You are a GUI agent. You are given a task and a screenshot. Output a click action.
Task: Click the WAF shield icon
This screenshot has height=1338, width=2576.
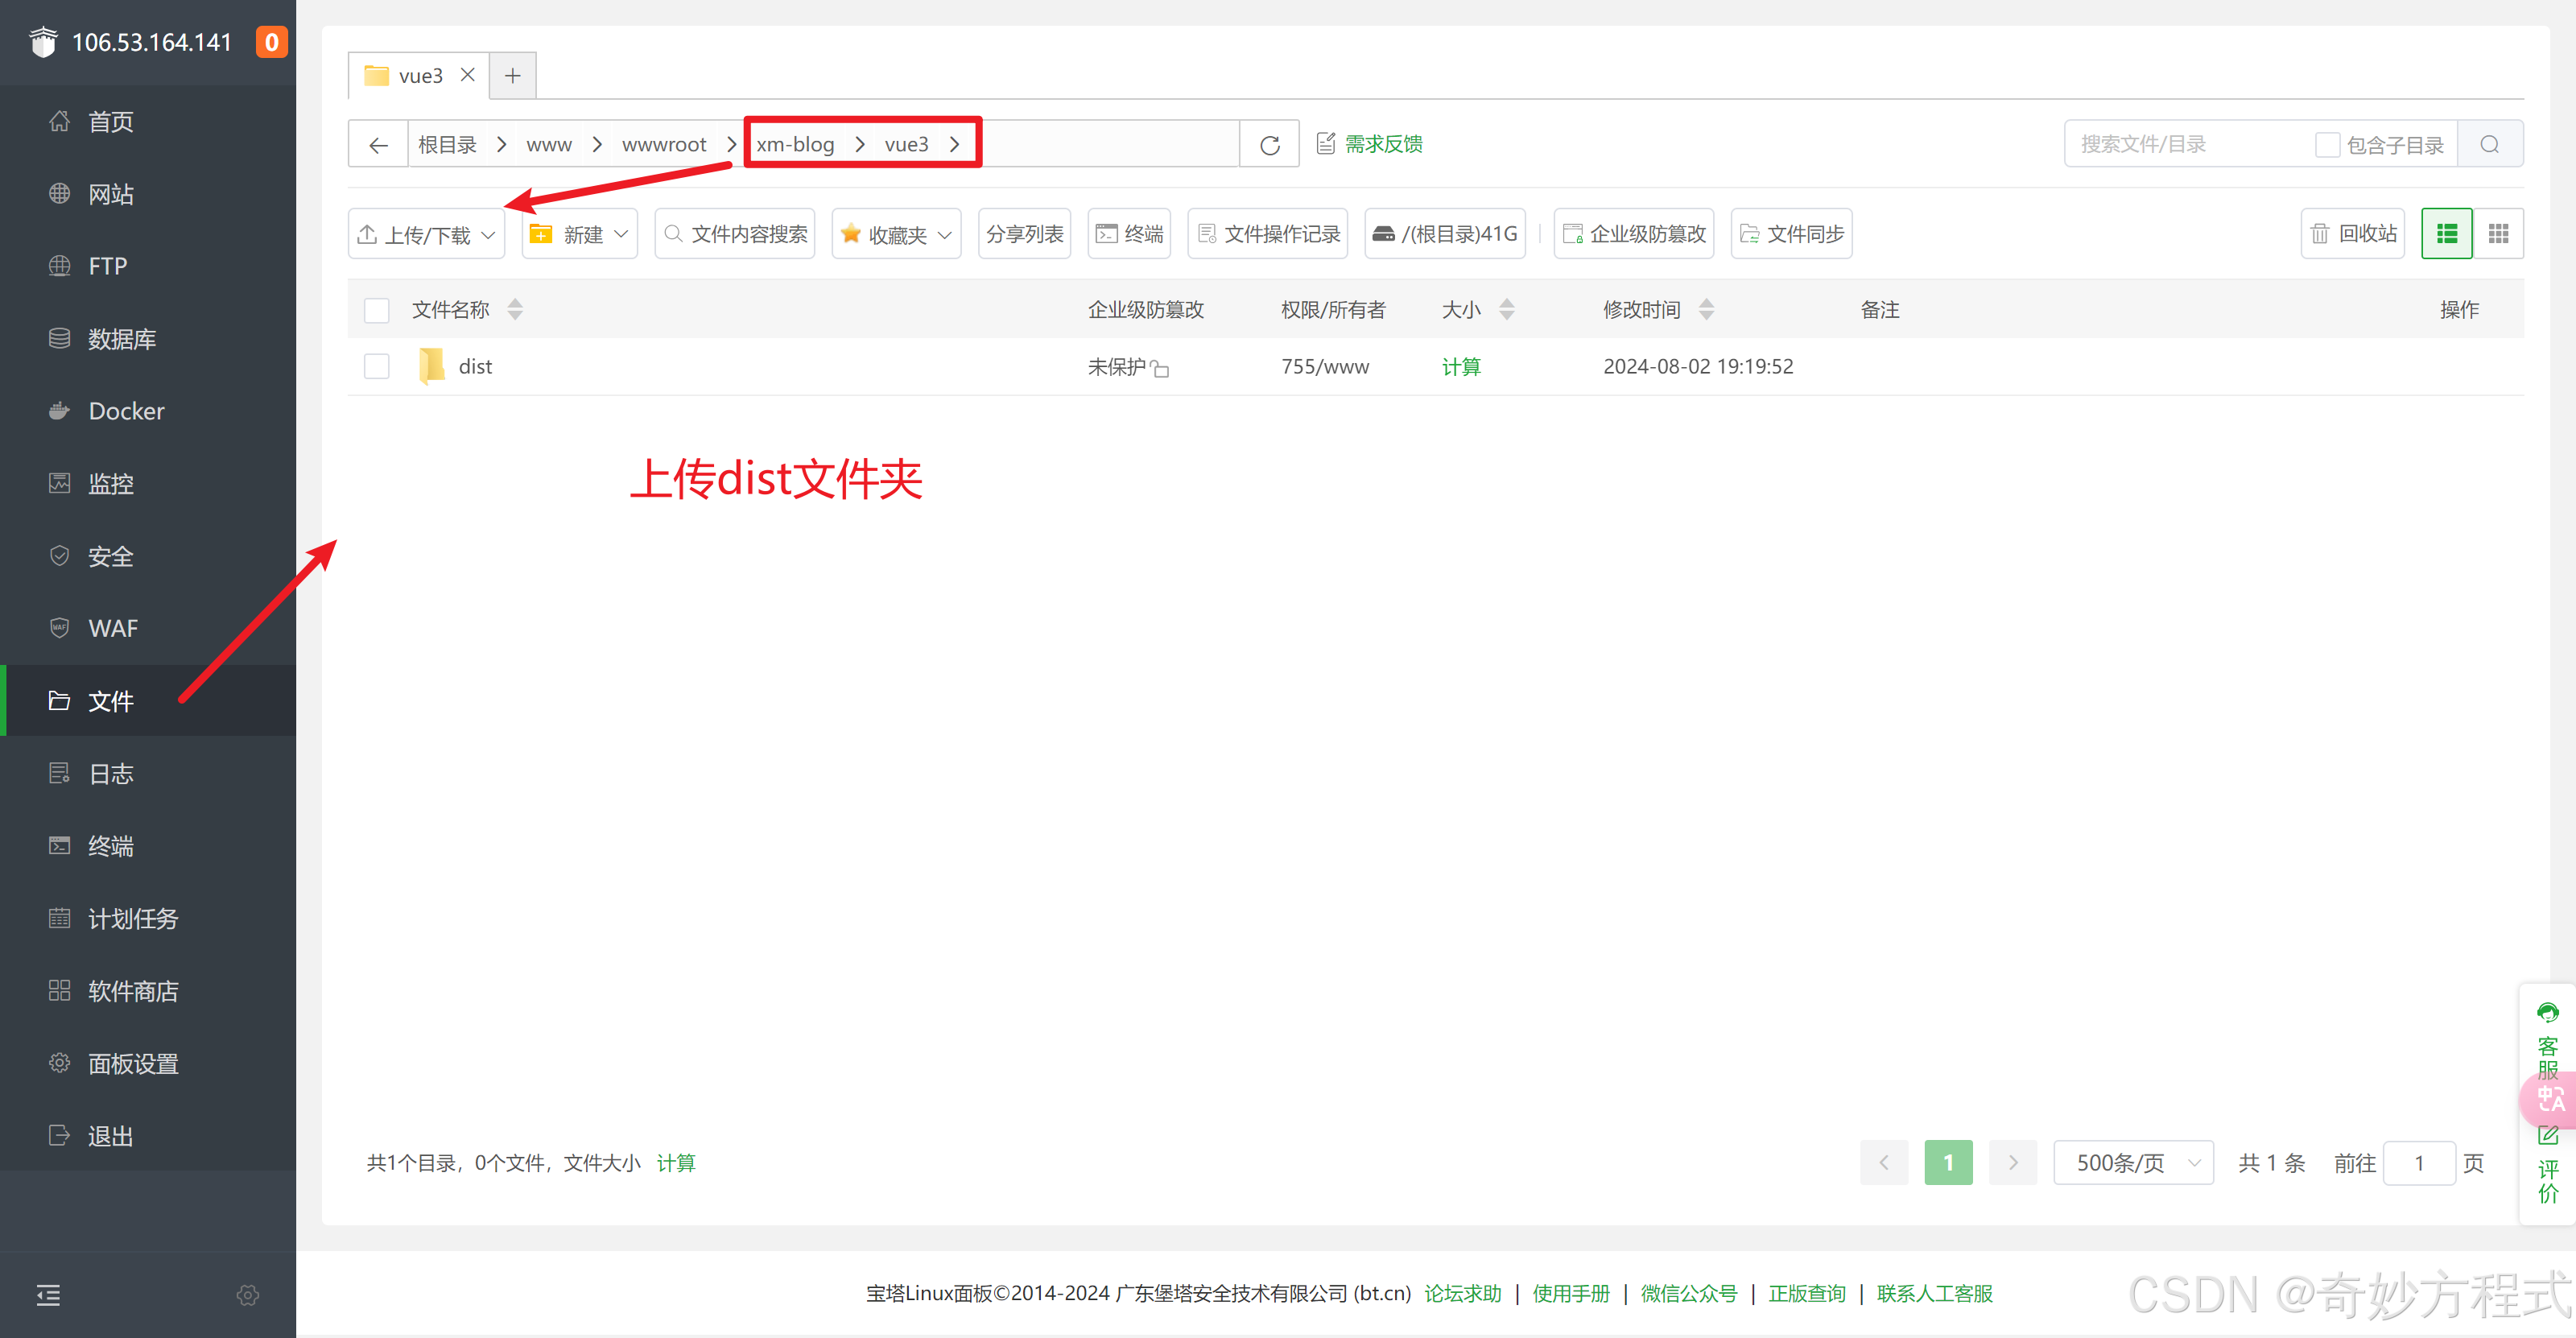coord(60,628)
